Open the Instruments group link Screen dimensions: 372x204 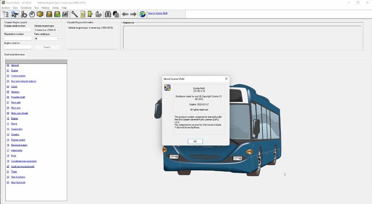[17, 150]
